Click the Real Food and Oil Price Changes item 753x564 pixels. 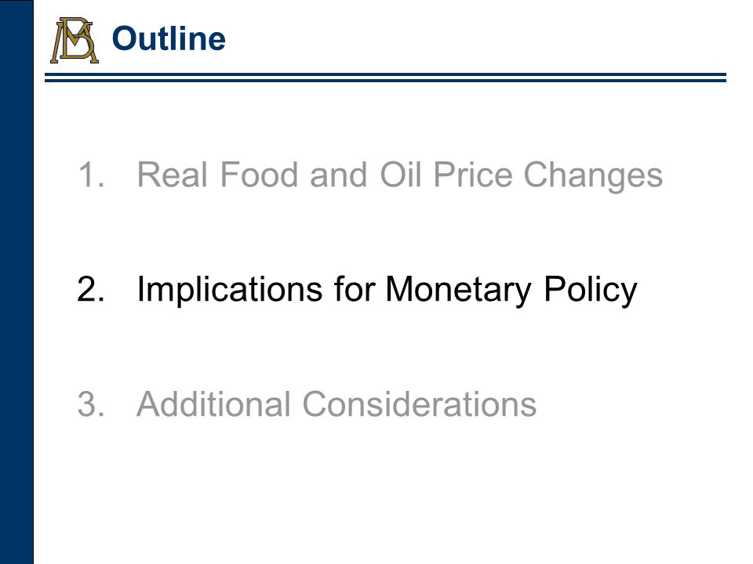(399, 175)
